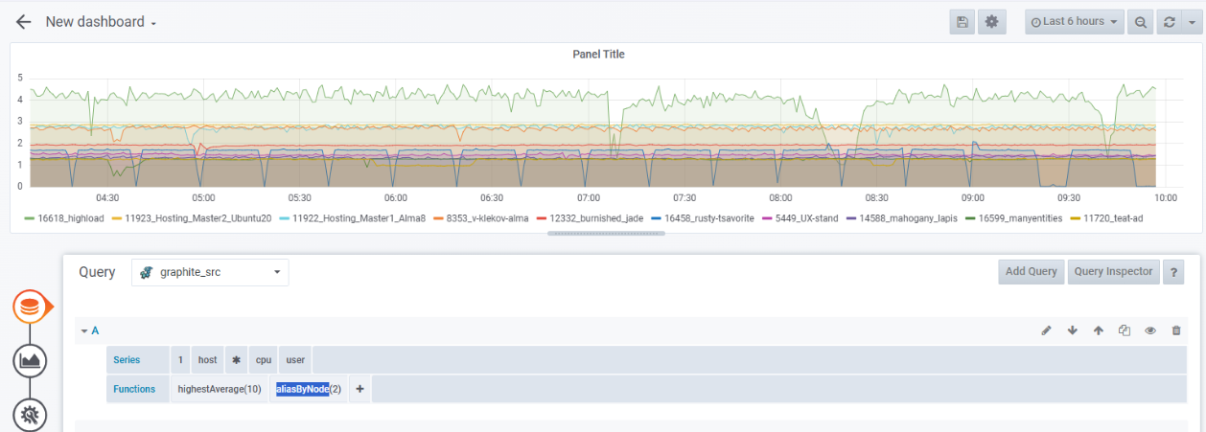The width and height of the screenshot is (1206, 432).
Task: Move query A down
Action: coord(1073,330)
